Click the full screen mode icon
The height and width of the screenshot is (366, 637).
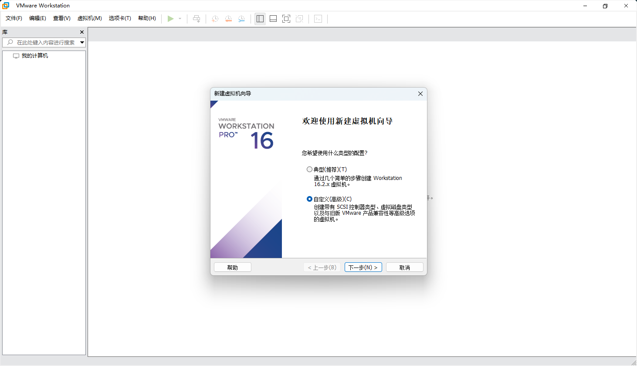(x=286, y=19)
